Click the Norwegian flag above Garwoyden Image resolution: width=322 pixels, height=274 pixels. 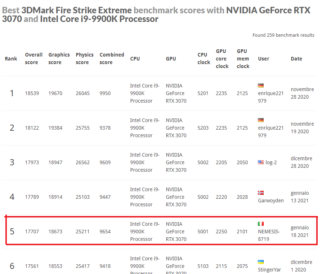(261, 193)
